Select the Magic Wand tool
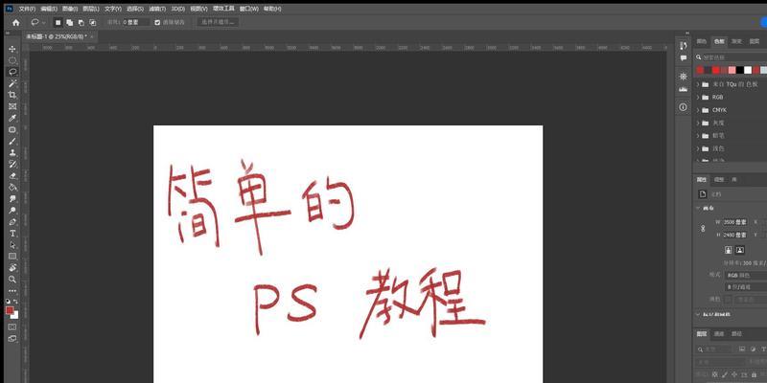The width and height of the screenshot is (767, 383). point(12,83)
